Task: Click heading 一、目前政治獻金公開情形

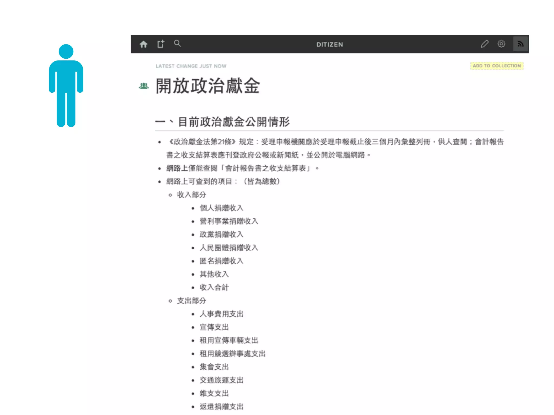Action: 222,122
